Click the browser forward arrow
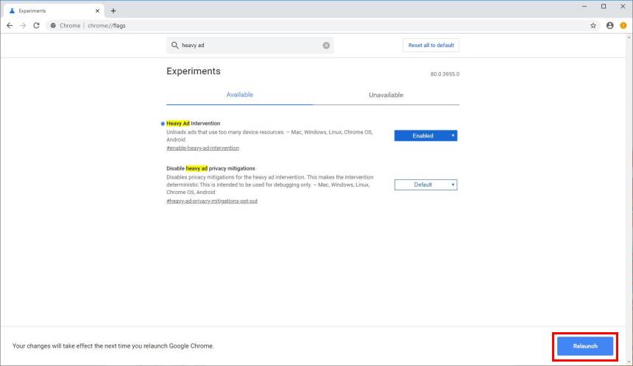The image size is (633, 366). coord(23,26)
